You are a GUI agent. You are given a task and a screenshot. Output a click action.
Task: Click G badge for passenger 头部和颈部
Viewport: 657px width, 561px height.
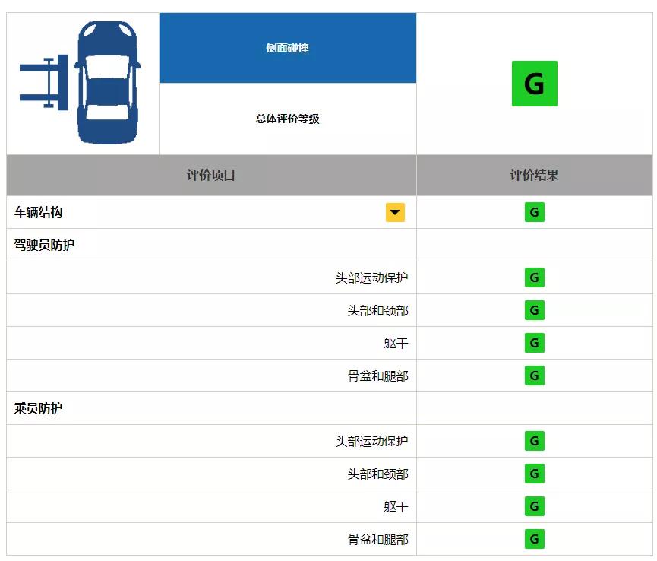click(534, 474)
